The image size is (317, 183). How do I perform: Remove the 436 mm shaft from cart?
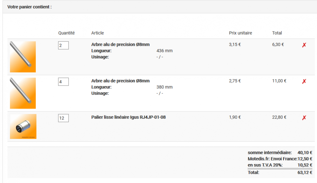(304, 45)
